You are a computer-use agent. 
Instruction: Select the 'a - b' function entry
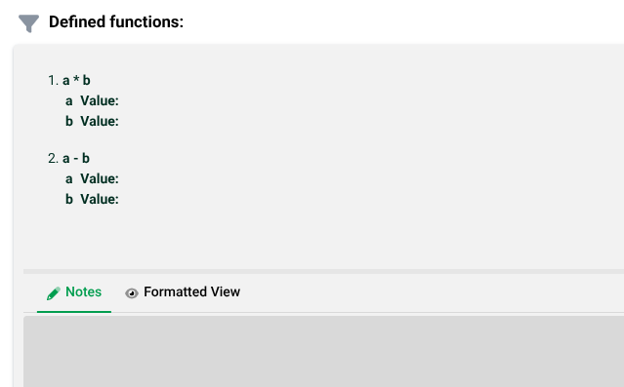coord(76,158)
